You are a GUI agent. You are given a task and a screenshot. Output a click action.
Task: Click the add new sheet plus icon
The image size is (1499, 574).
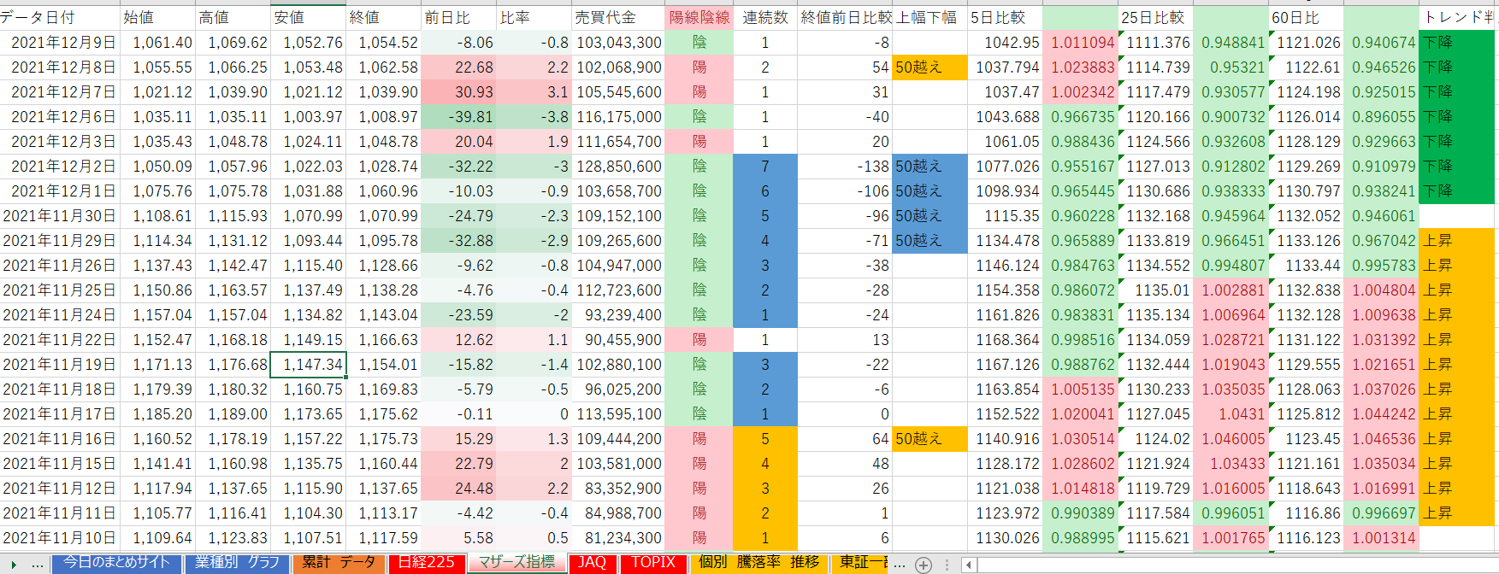[x=924, y=564]
